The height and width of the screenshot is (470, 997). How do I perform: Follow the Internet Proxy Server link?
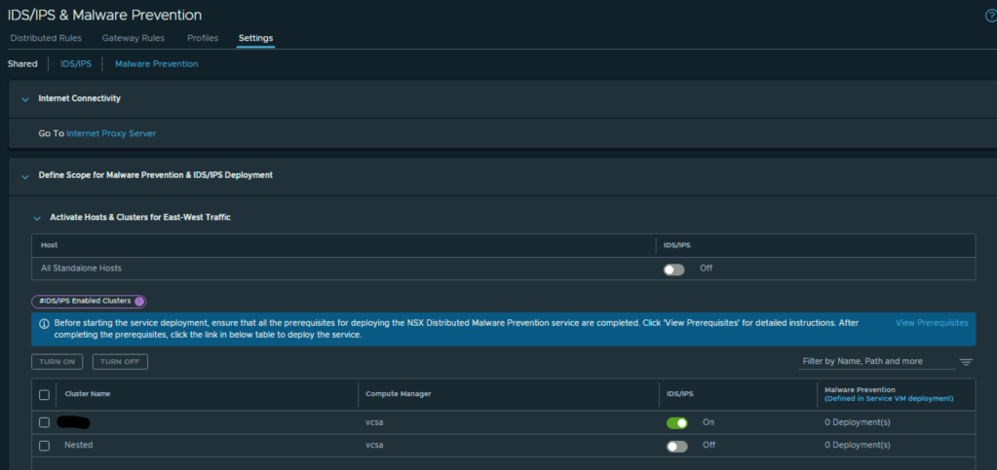pyautogui.click(x=111, y=133)
